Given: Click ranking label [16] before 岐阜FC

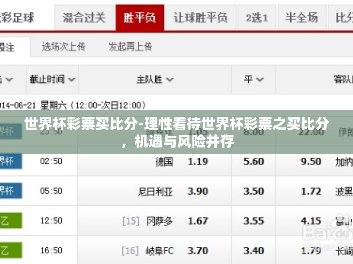Looking at the screenshot, I should point(130,251).
